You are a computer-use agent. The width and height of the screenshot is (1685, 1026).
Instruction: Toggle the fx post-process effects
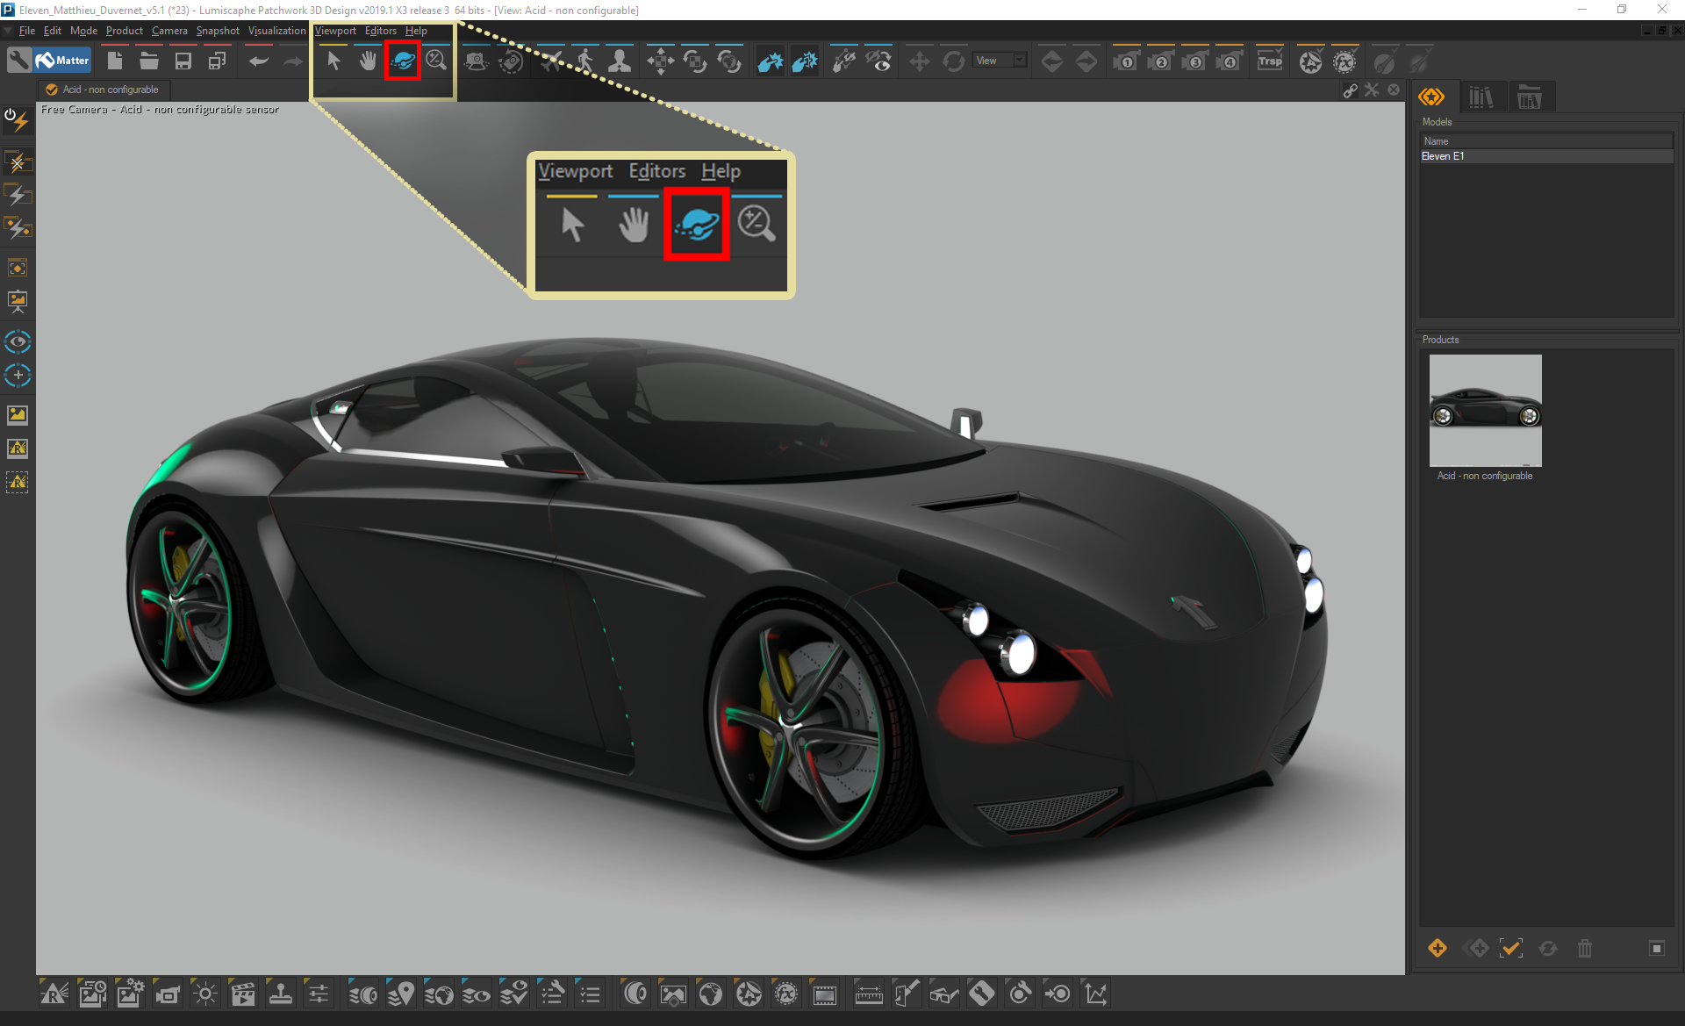point(1344,61)
